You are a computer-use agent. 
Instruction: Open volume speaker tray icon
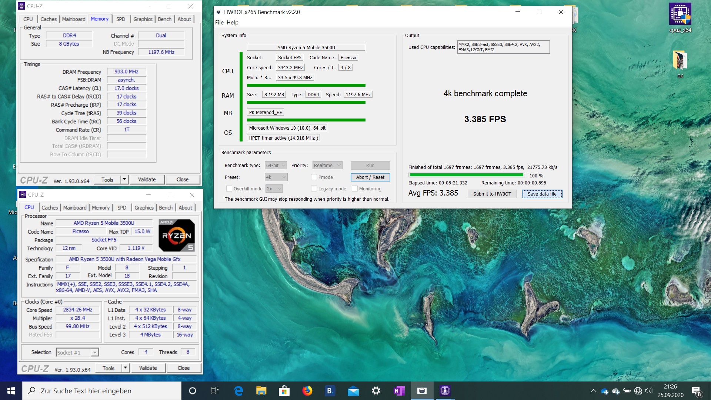click(x=648, y=391)
